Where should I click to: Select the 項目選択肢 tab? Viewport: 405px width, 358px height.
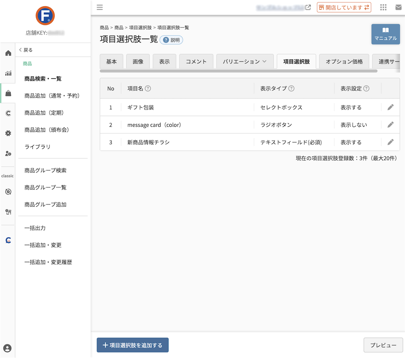coord(296,61)
